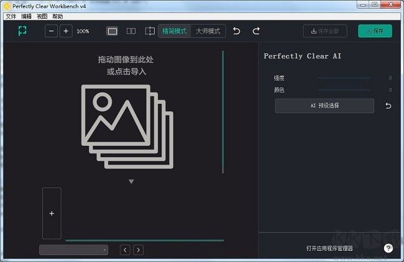404x262 pixels.
Task: Click the green 保存 button
Action: pyautogui.click(x=375, y=31)
